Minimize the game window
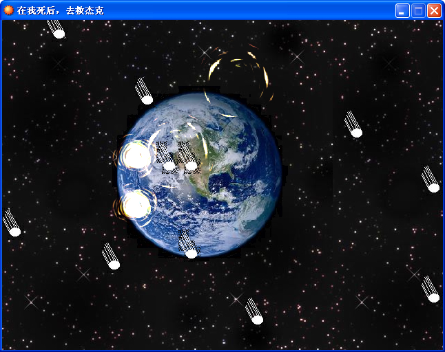The image size is (445, 352). click(x=402, y=11)
